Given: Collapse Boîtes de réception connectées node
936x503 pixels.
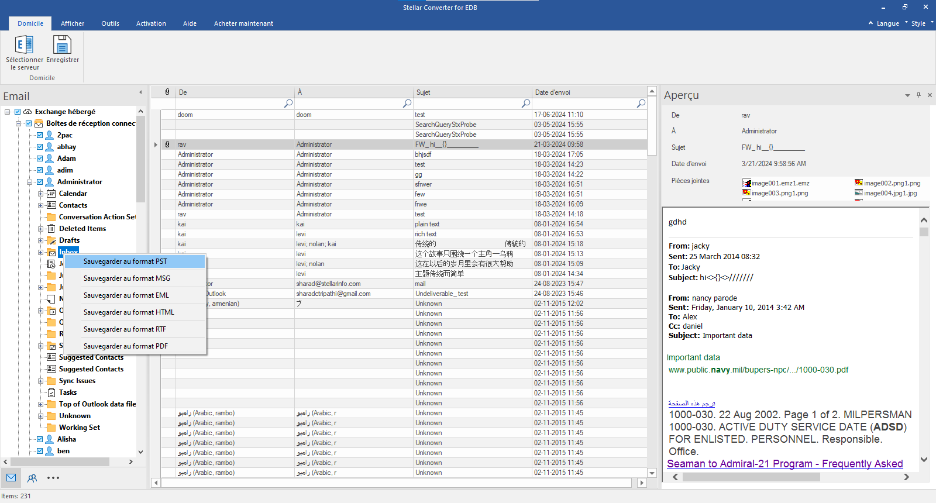Looking at the screenshot, I should pyautogui.click(x=18, y=123).
